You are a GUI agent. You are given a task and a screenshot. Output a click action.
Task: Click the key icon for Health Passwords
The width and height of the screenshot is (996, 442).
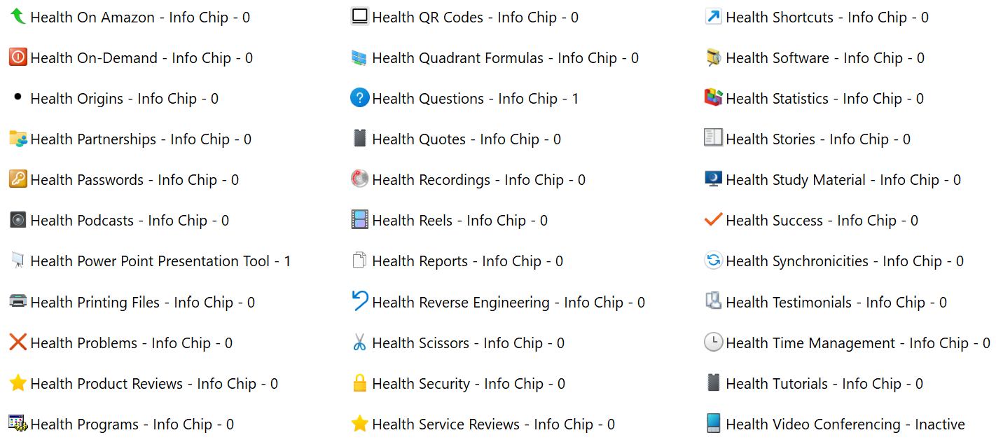click(18, 179)
